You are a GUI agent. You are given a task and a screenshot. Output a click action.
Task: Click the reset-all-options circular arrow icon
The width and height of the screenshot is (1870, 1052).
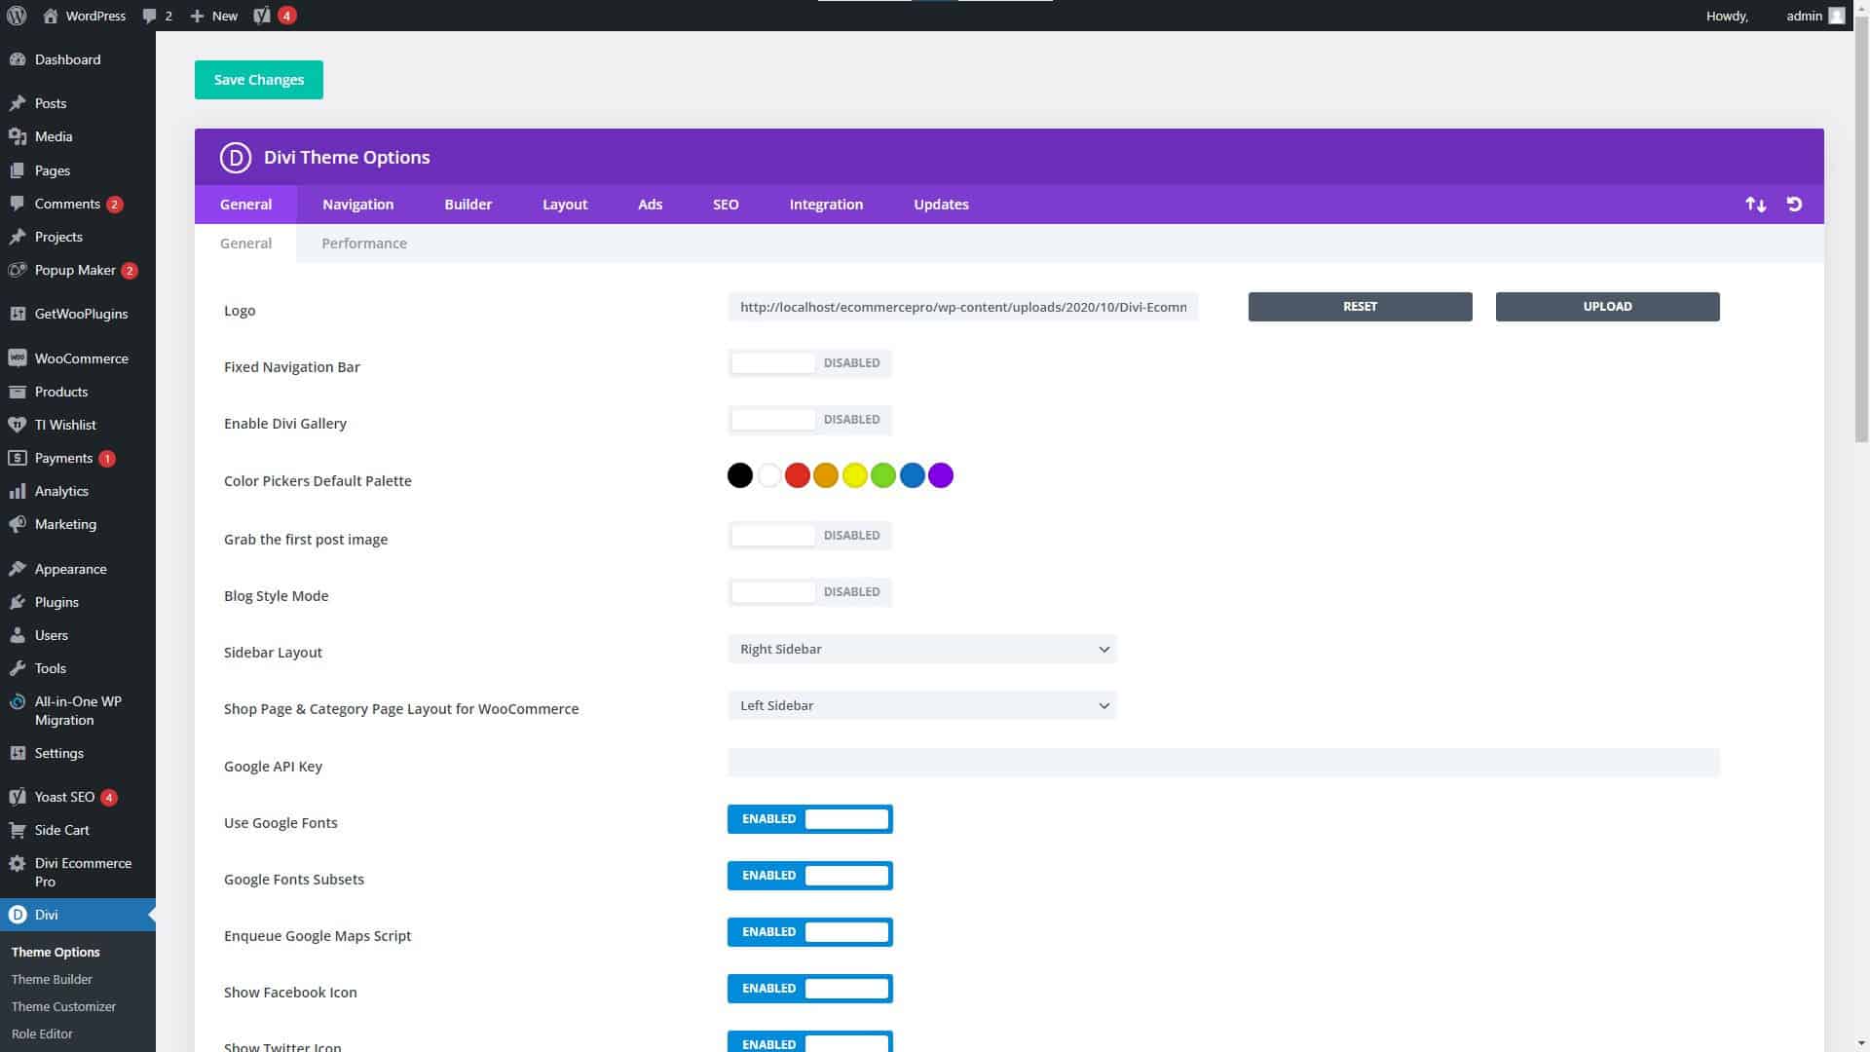(1794, 205)
